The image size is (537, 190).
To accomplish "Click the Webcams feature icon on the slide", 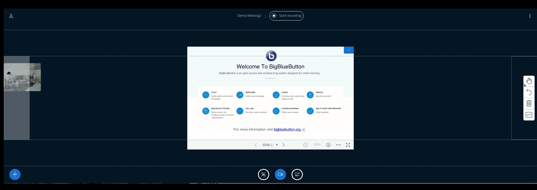I will tap(240, 95).
